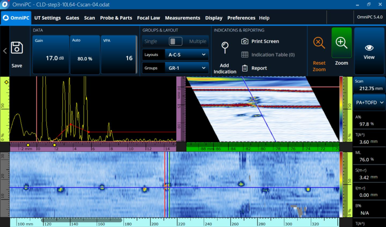The image size is (386, 227).
Task: Click the first yellow diamond on ultrasound ruler
Action: point(28,145)
